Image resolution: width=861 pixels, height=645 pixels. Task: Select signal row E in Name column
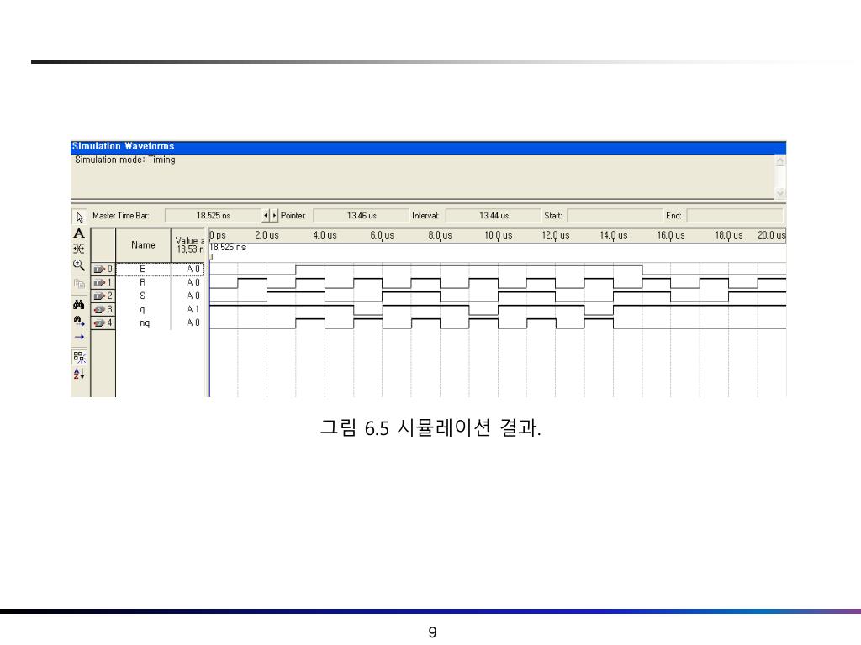(x=143, y=270)
